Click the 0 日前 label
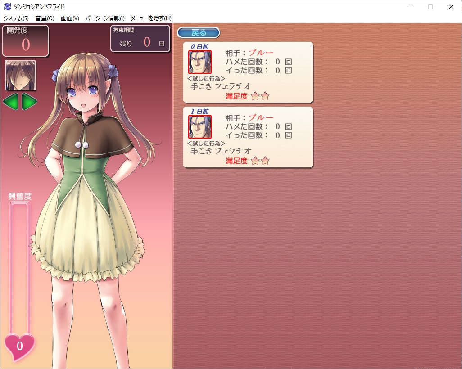 (x=200, y=46)
